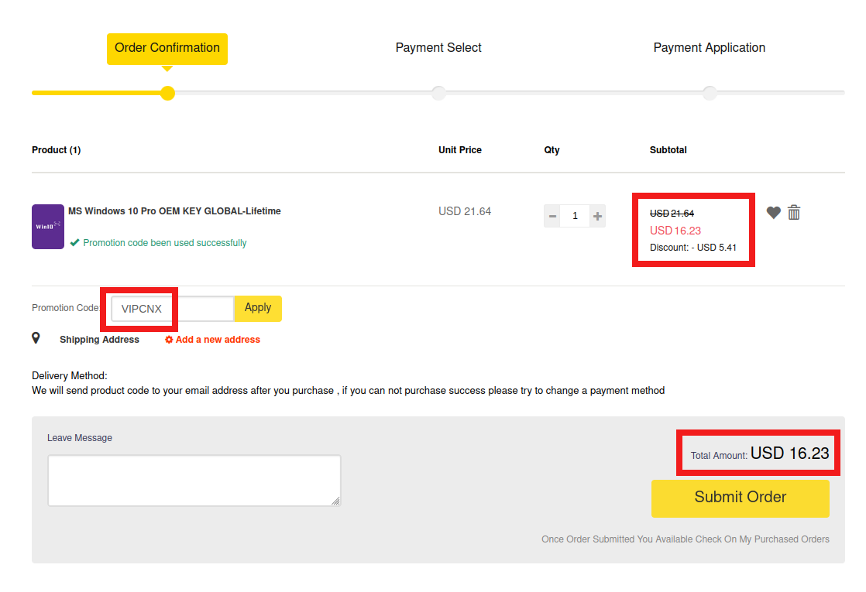Image resolution: width=866 pixels, height=592 pixels.
Task: Add product to wishlist with heart icon
Action: 773,212
